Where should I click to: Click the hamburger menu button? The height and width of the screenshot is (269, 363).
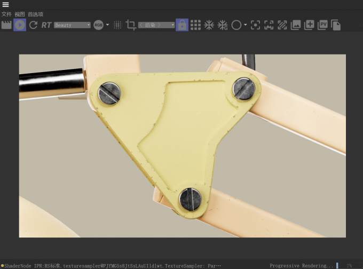point(5,4)
